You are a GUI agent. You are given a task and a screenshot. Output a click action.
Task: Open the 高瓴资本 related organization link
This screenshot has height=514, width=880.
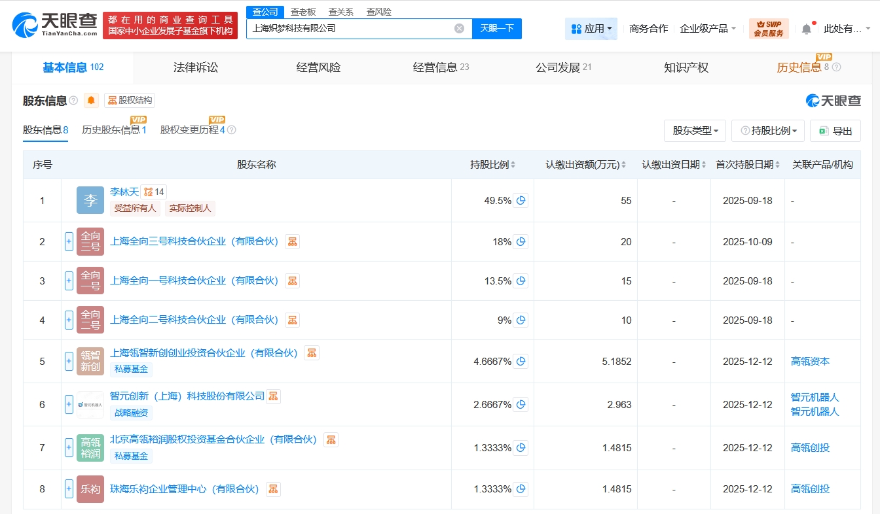tap(810, 362)
